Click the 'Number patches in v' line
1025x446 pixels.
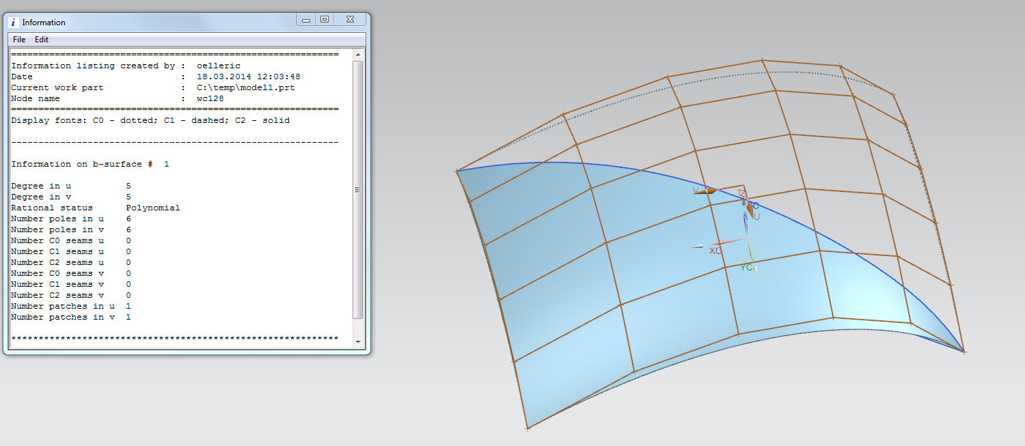(x=71, y=317)
